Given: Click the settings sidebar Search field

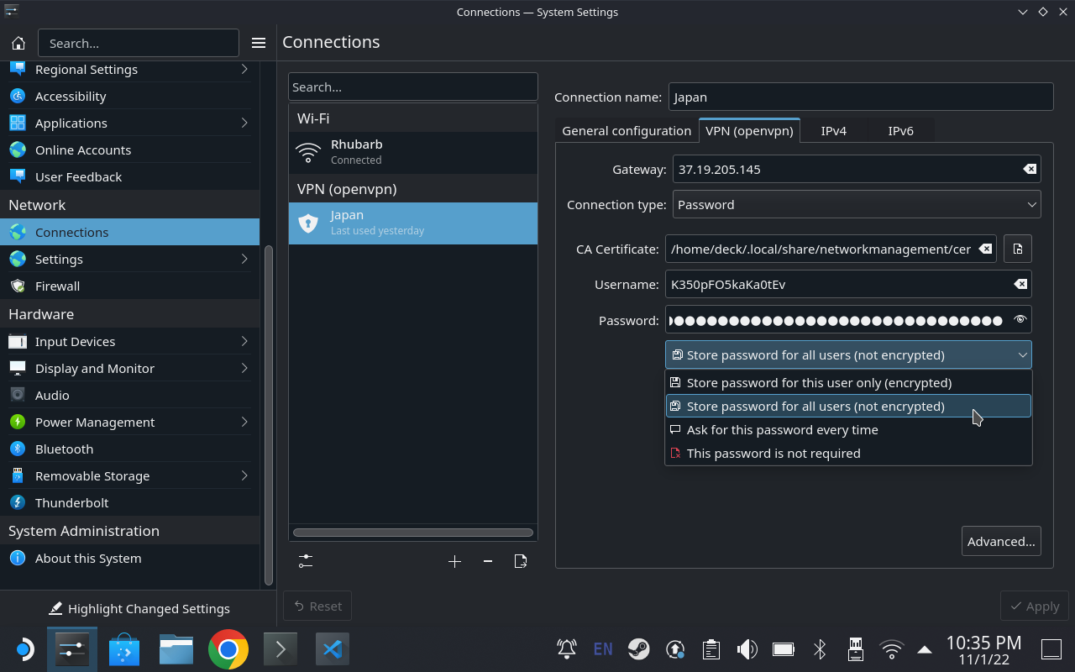Looking at the screenshot, I should pos(139,43).
